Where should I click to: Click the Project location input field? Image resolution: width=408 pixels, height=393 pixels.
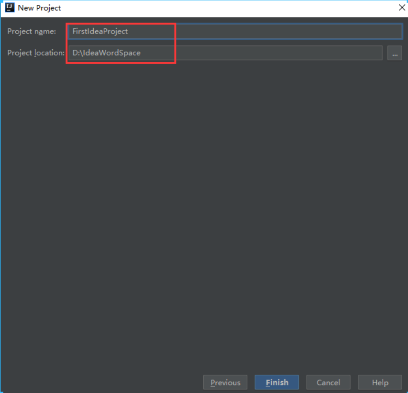(225, 53)
